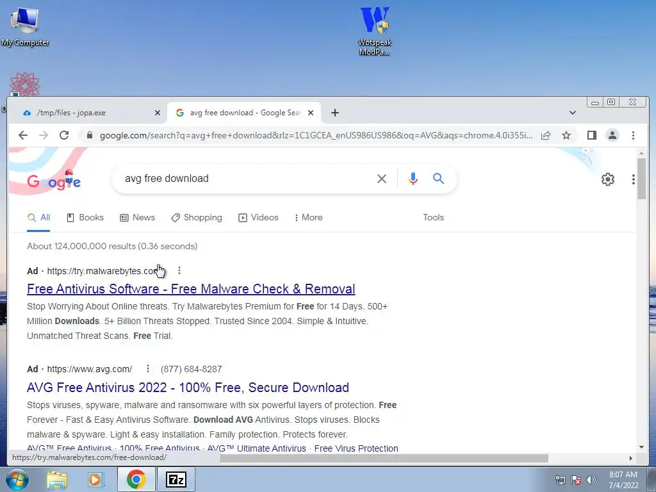Screen dimensions: 656x492
Task: Reload the current page
Action: (x=64, y=135)
